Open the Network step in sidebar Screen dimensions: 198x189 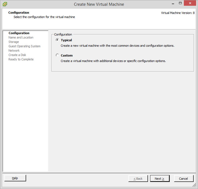(14, 51)
